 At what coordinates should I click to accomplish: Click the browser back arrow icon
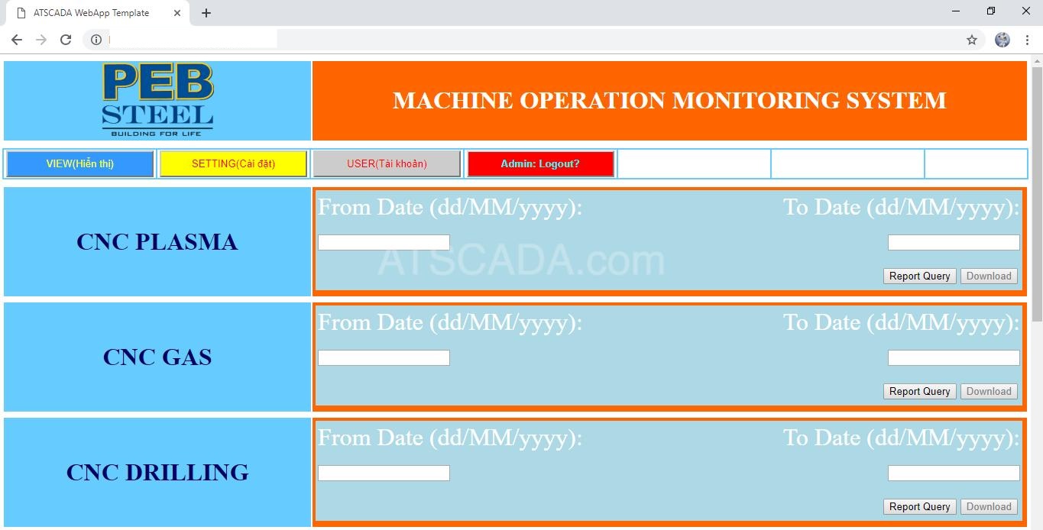pyautogui.click(x=17, y=40)
